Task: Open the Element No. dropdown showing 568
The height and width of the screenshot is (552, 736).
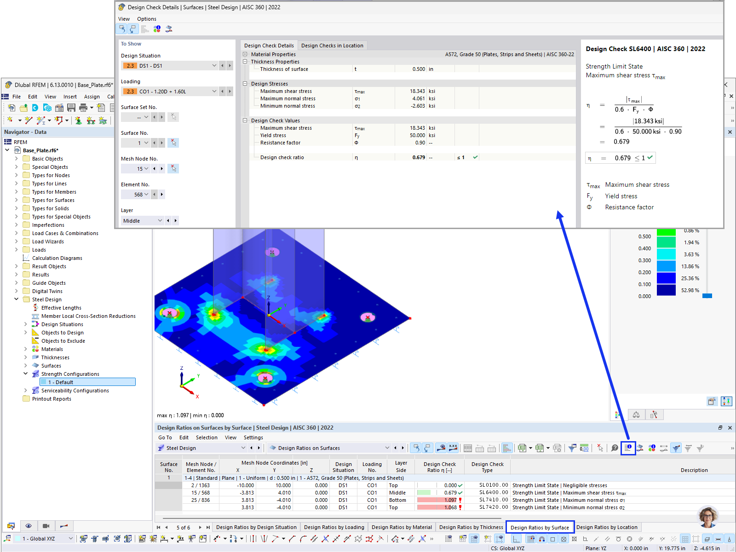Action: tap(136, 195)
